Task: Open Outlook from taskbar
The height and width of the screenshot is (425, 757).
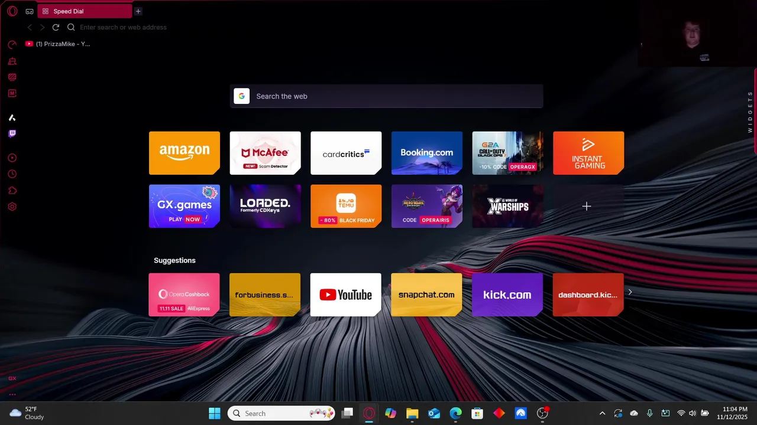Action: point(434,413)
